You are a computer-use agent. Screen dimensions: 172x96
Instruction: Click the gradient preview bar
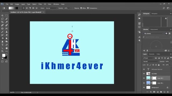pyautogui.click(x=13, y=8)
